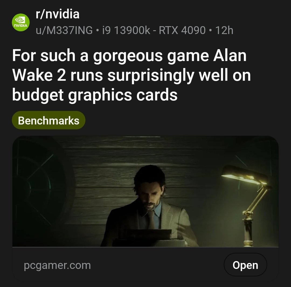This screenshot has width=291, height=287.
Task: Click the Open button on the link card
Action: [x=245, y=265]
